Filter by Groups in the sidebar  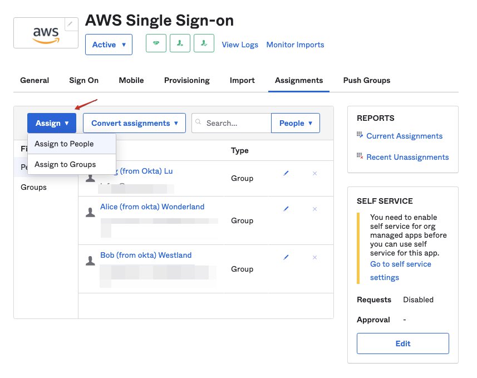[x=33, y=187]
